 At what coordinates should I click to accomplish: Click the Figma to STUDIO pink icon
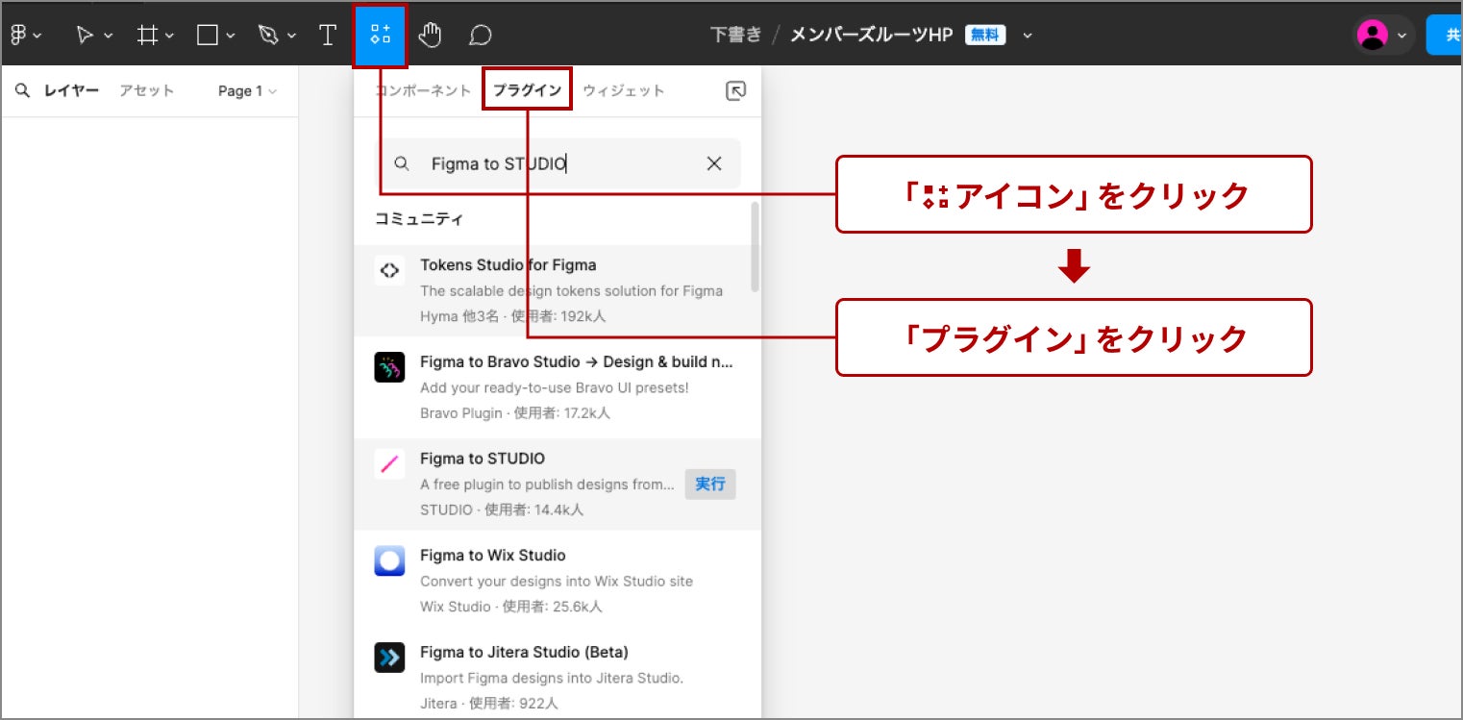389,464
